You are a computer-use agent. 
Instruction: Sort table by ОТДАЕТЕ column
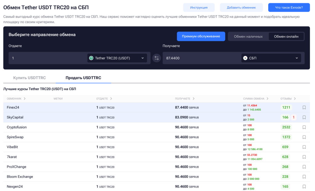point(104,98)
